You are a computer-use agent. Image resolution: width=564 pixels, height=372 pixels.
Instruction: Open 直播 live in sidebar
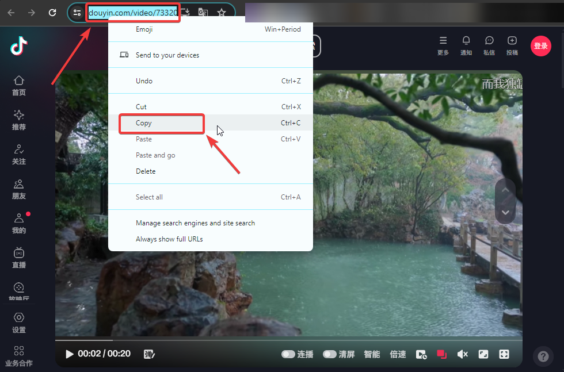[x=18, y=258]
